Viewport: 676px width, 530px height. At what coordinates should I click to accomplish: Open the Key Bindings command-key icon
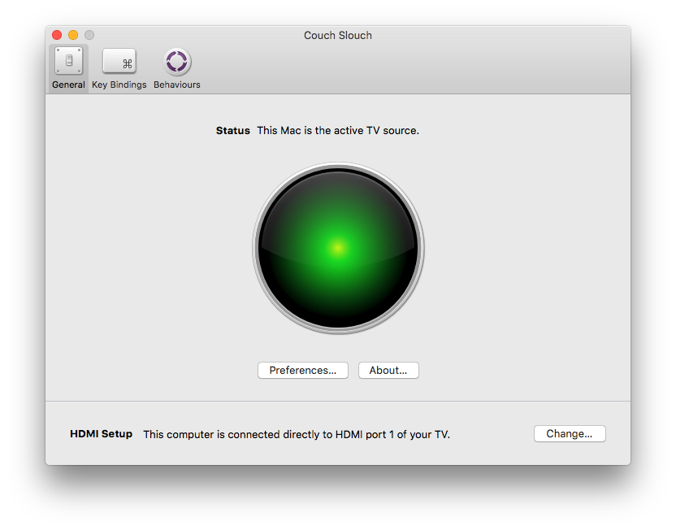coord(119,61)
